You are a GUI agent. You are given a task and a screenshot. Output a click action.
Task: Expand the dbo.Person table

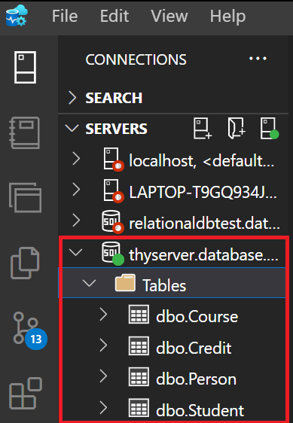(x=103, y=376)
